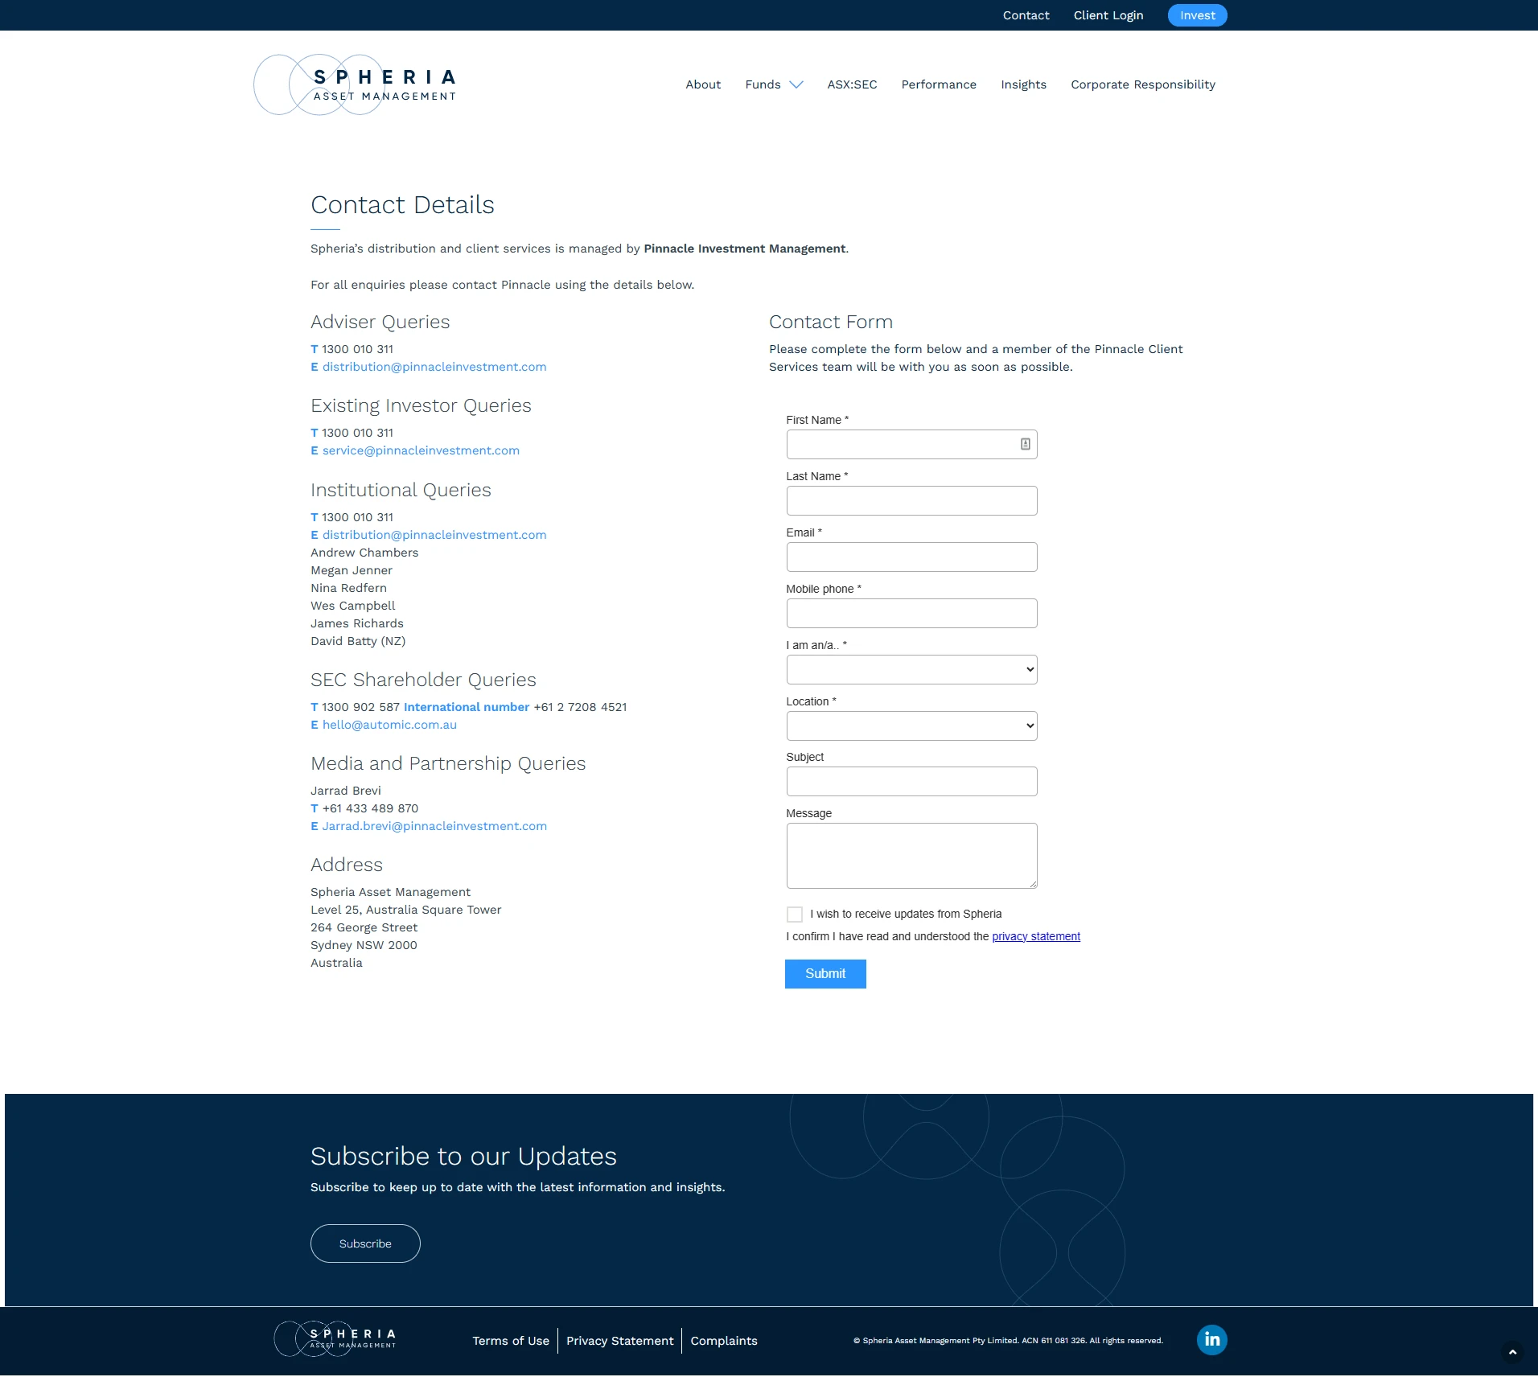Click the 'SEC Shareholder Queries' heading
The width and height of the screenshot is (1538, 1377).
423,680
